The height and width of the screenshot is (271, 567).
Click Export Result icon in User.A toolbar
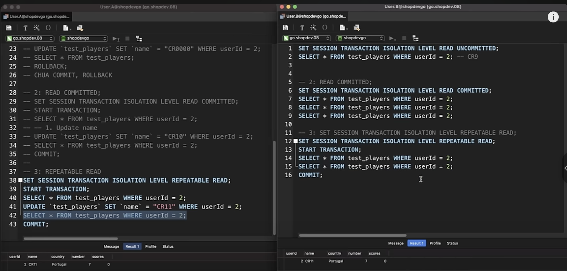80,28
